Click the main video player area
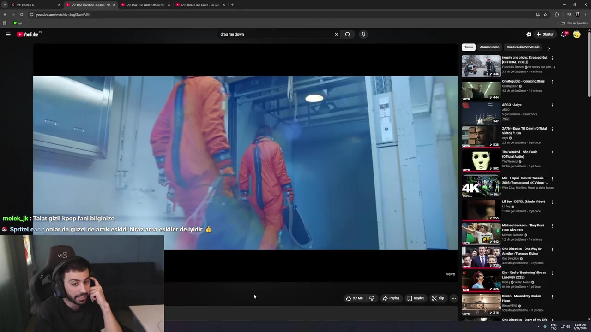591x332 pixels. coord(246,163)
